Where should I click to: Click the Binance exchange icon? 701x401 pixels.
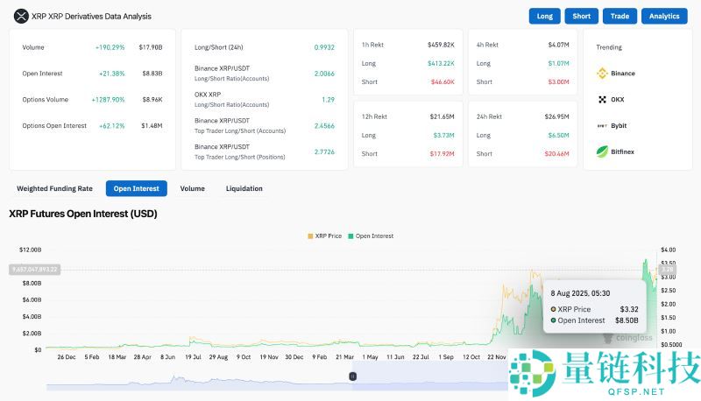(x=602, y=74)
